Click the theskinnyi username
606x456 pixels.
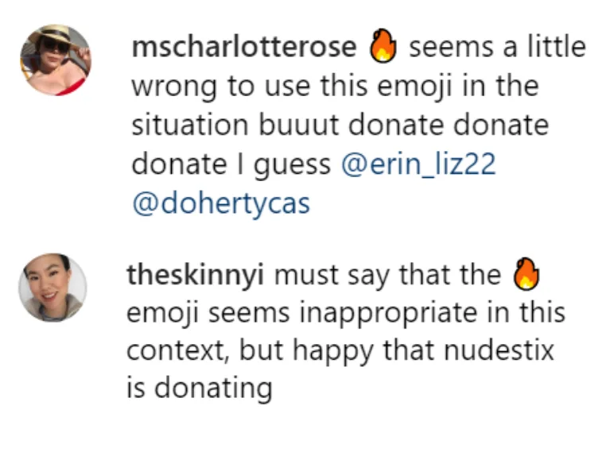point(196,276)
